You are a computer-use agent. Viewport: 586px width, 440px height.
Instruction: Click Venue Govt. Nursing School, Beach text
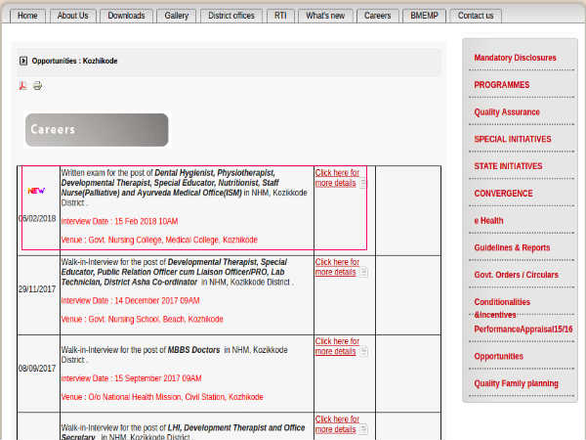pos(142,319)
